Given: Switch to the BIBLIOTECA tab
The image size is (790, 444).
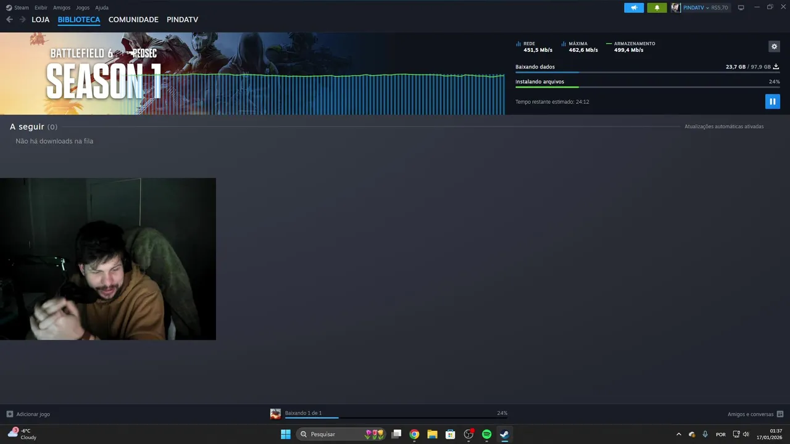Looking at the screenshot, I should 79,20.
